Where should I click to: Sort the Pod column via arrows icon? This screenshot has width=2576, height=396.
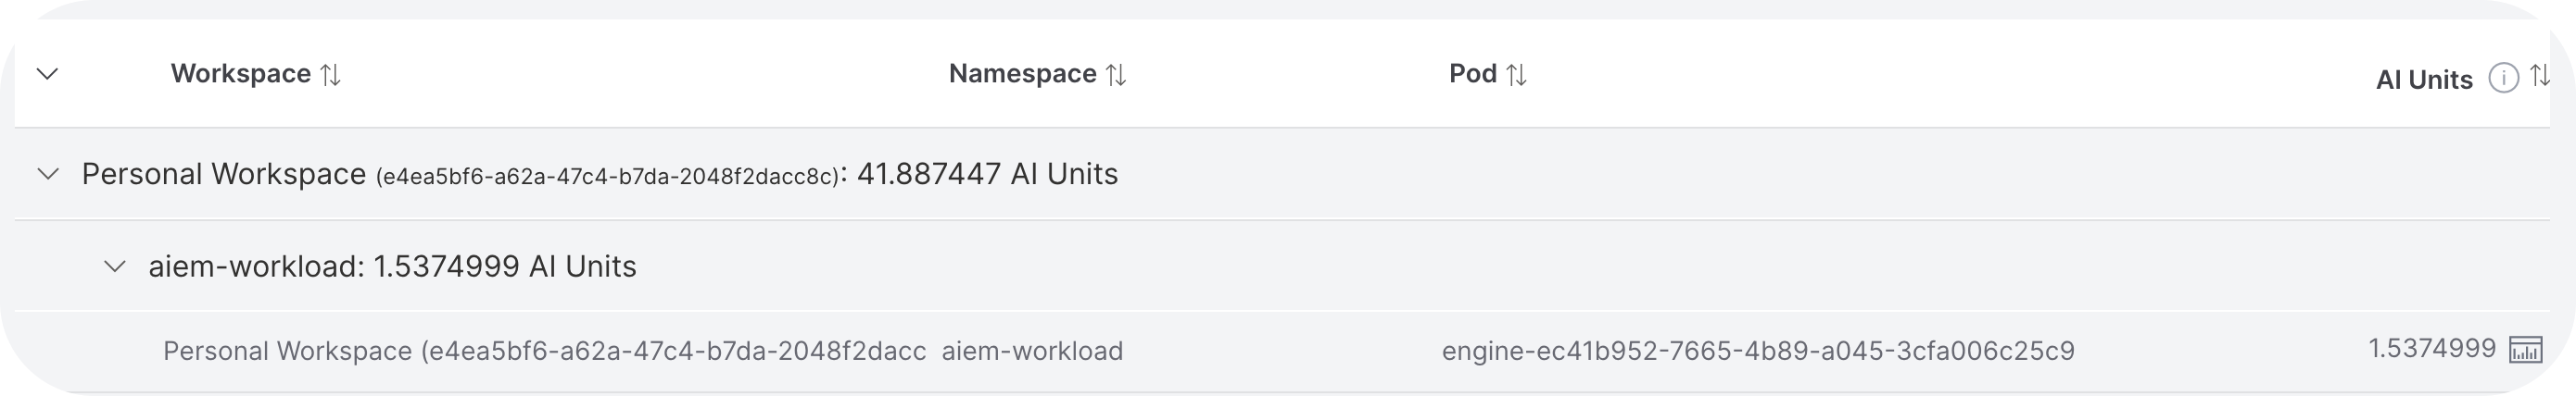1516,75
